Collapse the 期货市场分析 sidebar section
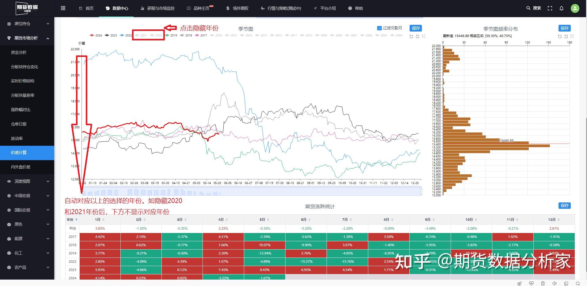This screenshot has height=286, width=587. tap(27, 38)
